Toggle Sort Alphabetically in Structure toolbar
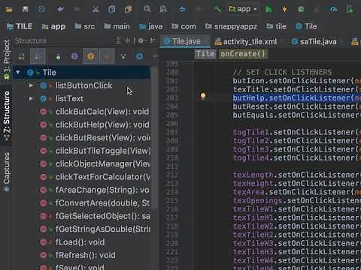361x270 pixels. click(x=38, y=56)
